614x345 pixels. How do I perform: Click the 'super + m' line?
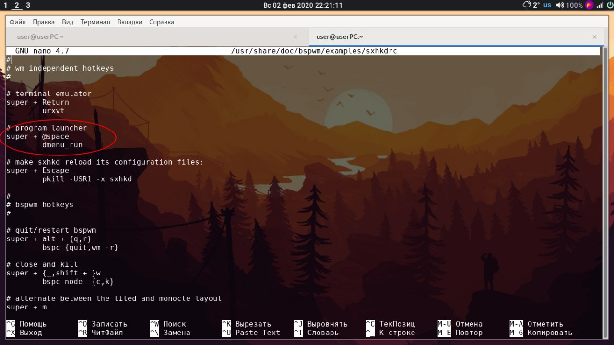[26, 307]
